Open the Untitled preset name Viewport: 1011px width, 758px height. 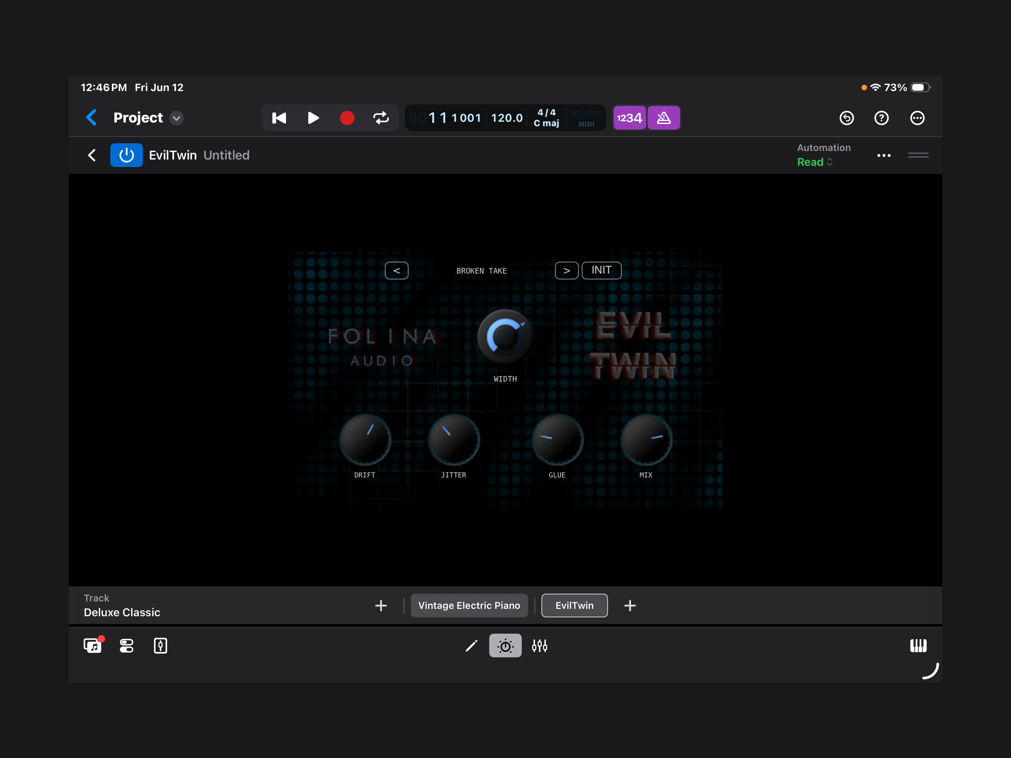(x=226, y=155)
